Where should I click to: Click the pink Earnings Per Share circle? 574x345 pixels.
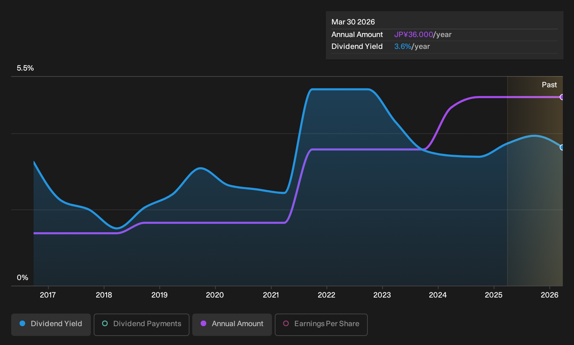click(286, 324)
